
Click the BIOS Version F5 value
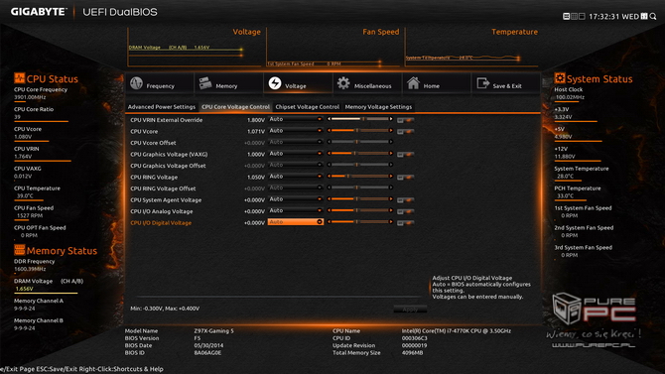[198, 338]
